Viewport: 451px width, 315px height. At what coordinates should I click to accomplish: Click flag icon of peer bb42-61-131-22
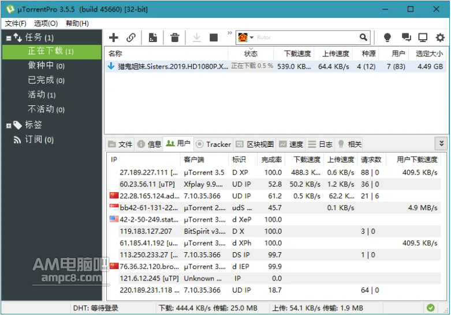114,207
